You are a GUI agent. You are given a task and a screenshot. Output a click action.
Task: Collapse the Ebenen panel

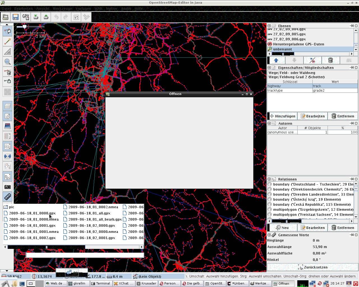pyautogui.click(x=269, y=26)
